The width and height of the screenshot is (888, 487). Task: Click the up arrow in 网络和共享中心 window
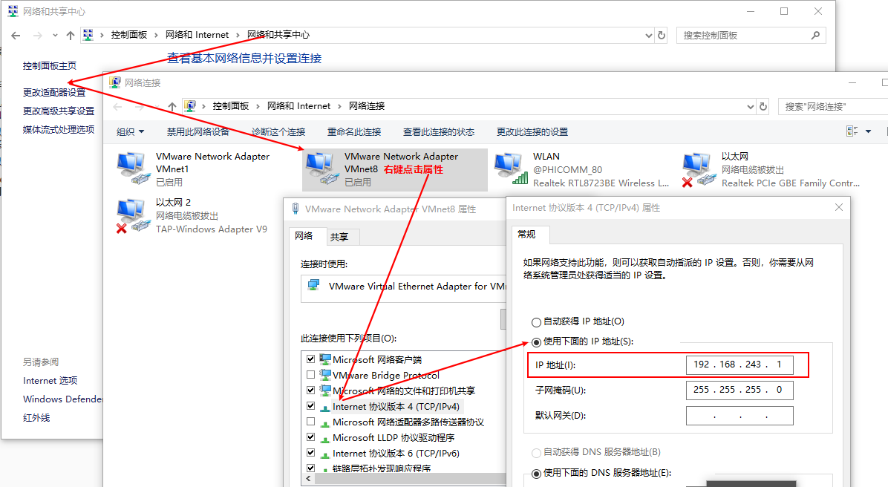click(x=71, y=35)
